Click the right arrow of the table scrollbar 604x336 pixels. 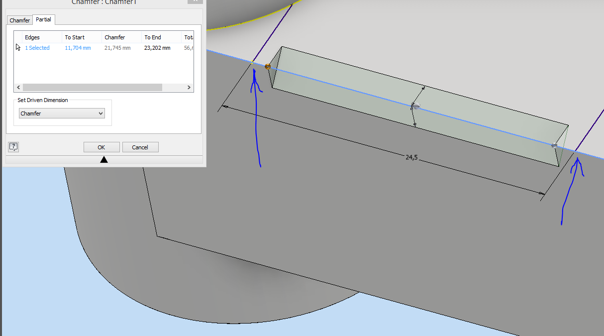189,87
